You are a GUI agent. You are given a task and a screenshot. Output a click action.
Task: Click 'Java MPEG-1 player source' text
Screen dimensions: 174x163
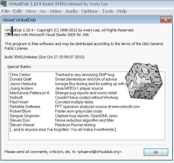click(79, 88)
